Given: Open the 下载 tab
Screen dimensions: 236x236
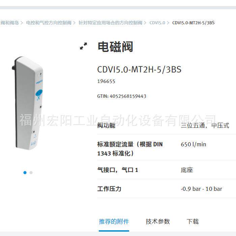Looking at the screenshot, I should point(193,222).
